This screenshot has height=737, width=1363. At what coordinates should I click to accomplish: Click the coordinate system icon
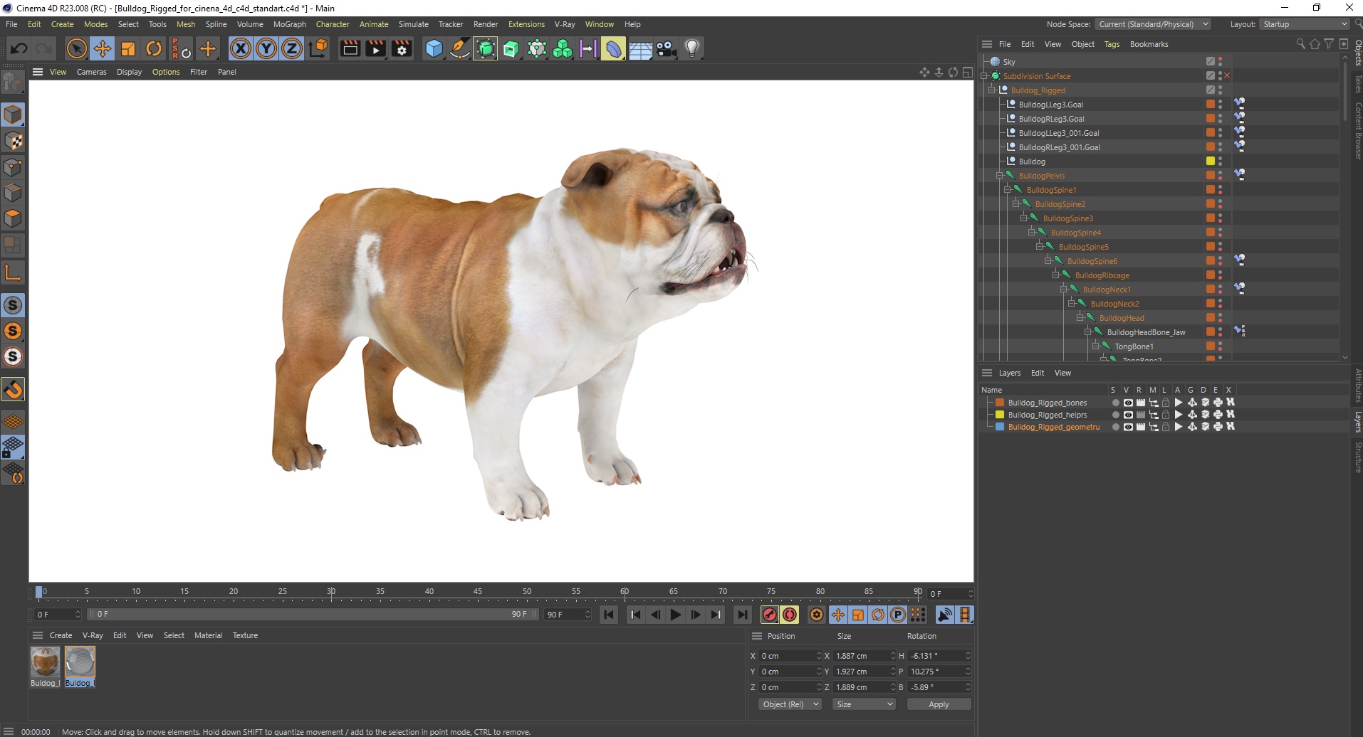coord(319,48)
